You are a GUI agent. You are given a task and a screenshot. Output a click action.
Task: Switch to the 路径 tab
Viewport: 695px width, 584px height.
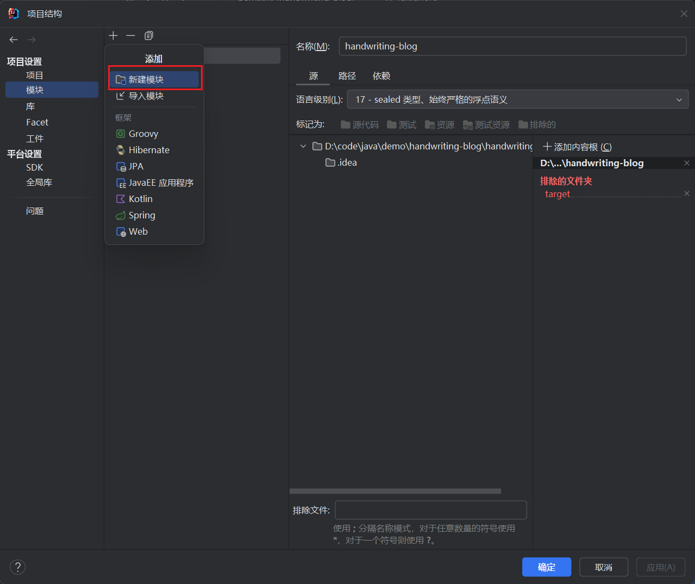347,76
